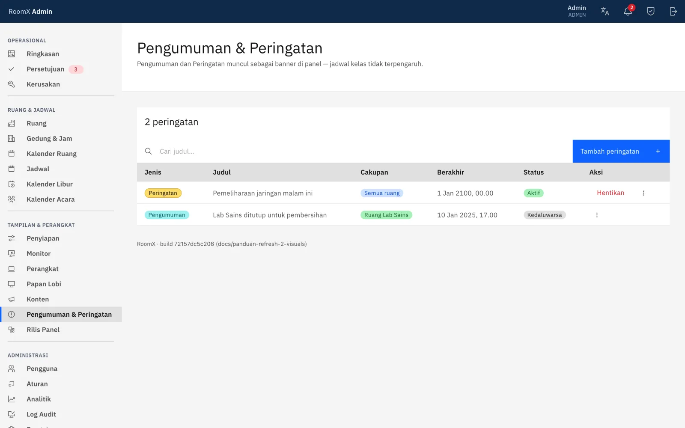Viewport: 685px width, 428px height.
Task: Click the Kalender Acara people icon
Action: (x=12, y=199)
